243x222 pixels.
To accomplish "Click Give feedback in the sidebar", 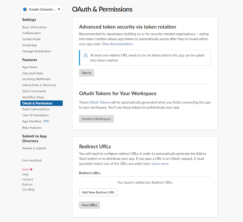I will click(x=32, y=161).
